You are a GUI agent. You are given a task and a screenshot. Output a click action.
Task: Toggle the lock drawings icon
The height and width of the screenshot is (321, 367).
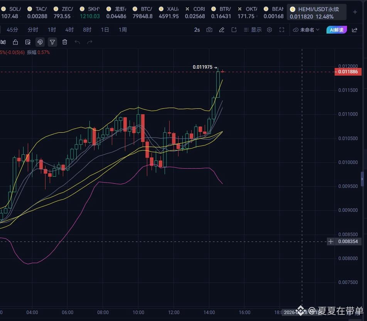click(x=15, y=42)
